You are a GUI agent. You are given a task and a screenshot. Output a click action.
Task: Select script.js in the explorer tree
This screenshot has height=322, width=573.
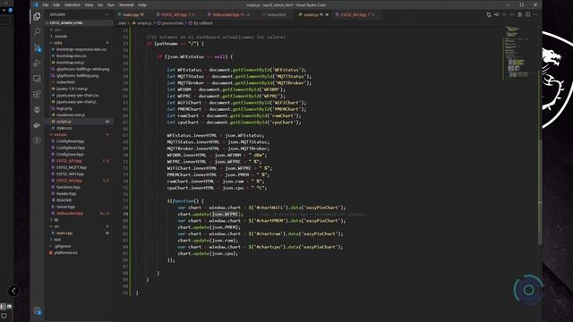pos(79,122)
